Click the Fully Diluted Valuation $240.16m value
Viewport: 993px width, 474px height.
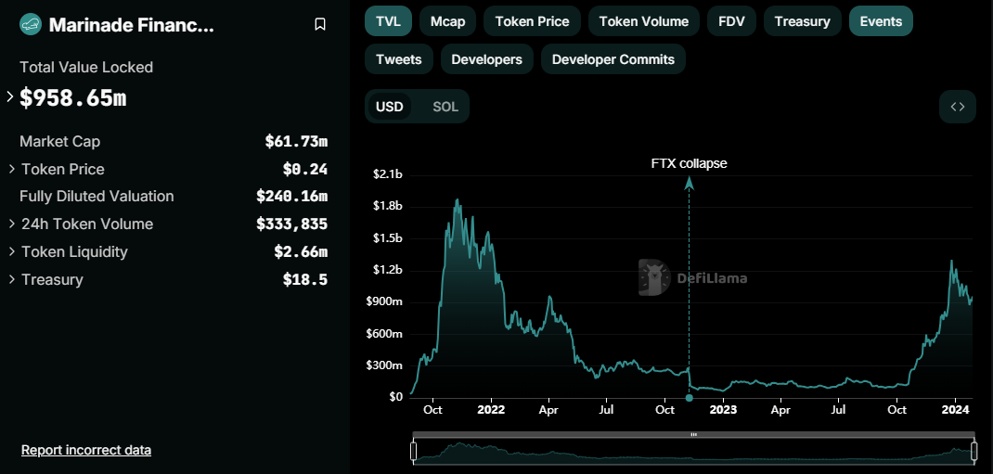(292, 197)
